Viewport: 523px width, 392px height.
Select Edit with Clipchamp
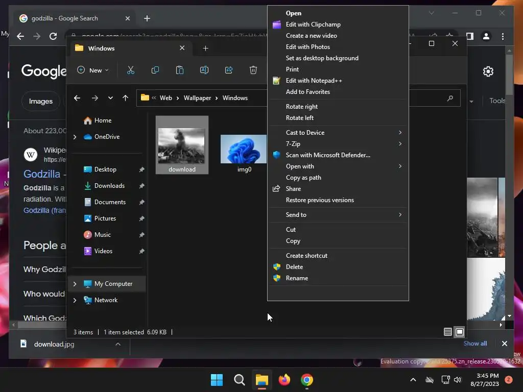tap(338, 24)
